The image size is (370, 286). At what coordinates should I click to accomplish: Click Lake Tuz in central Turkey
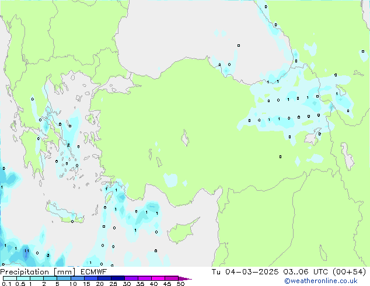point(185,138)
